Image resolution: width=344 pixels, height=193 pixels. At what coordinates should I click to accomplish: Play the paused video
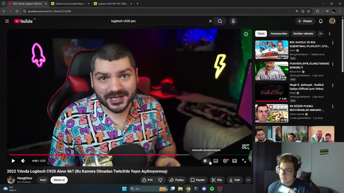point(13,161)
